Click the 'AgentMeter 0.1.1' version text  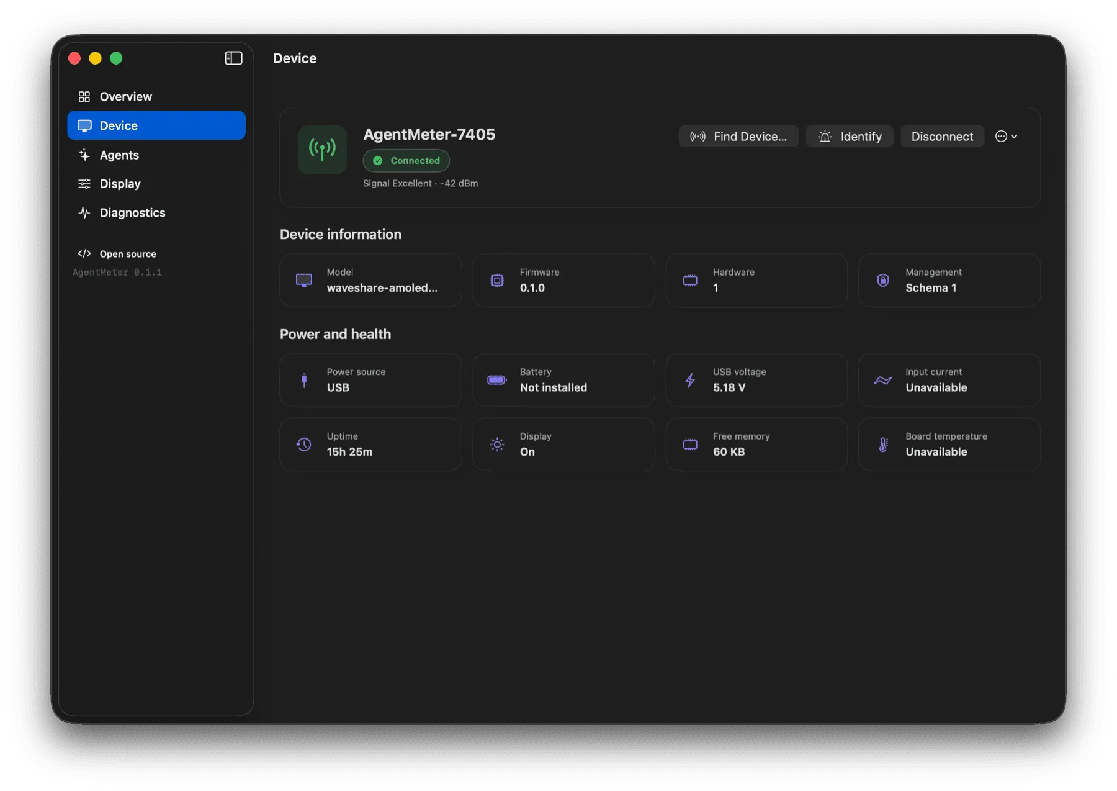[117, 273]
